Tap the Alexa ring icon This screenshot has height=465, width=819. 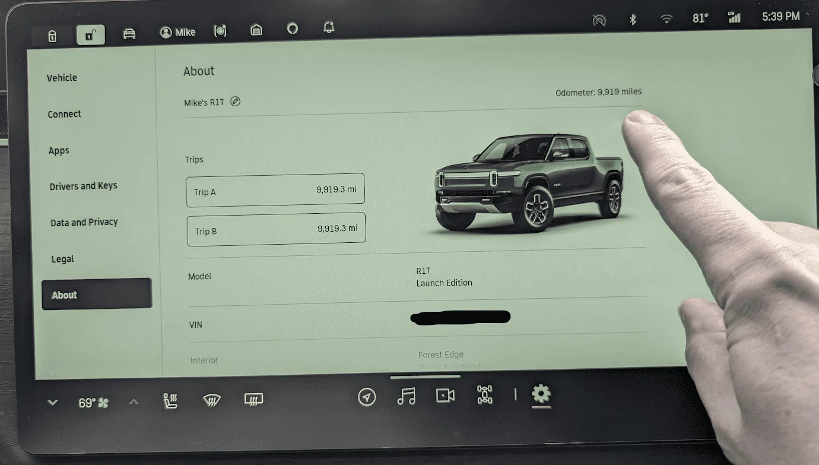pyautogui.click(x=292, y=28)
